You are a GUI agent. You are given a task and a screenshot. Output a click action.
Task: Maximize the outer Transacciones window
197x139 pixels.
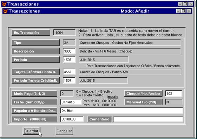(x=185, y=4)
